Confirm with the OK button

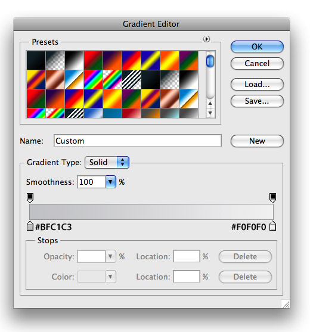257,47
